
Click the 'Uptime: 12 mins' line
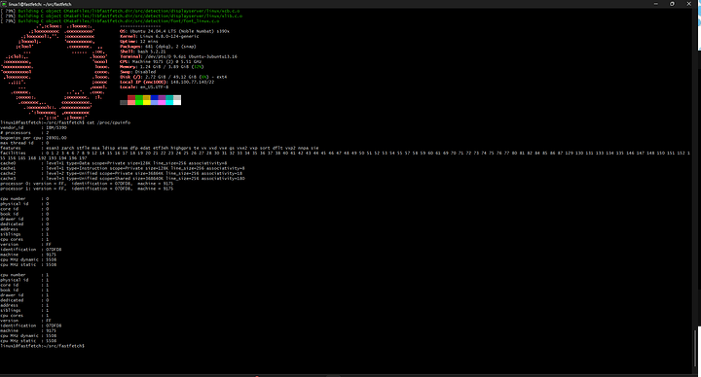pyautogui.click(x=139, y=41)
